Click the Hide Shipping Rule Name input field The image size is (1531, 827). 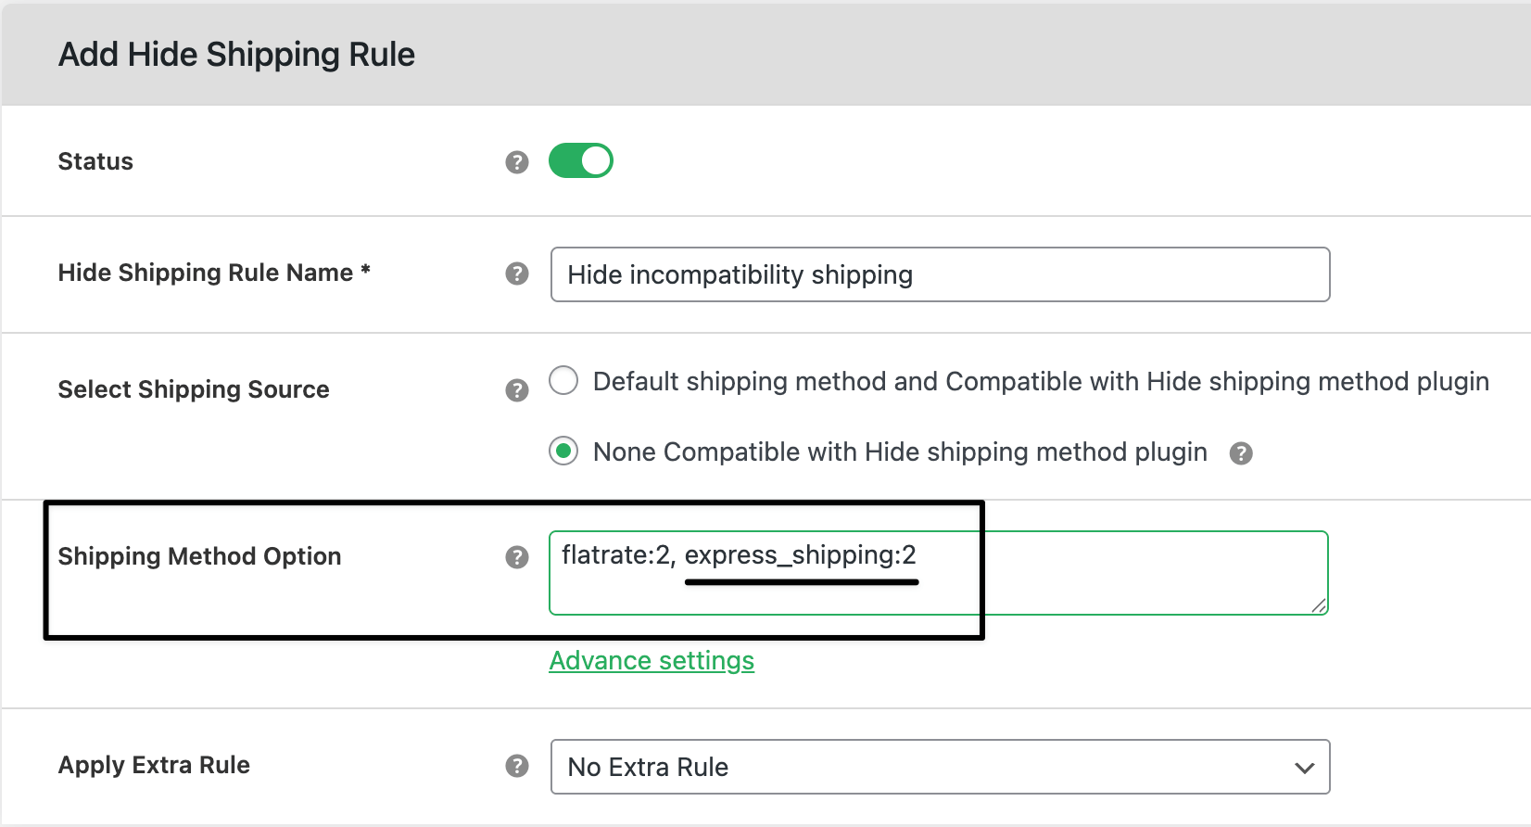(x=940, y=274)
